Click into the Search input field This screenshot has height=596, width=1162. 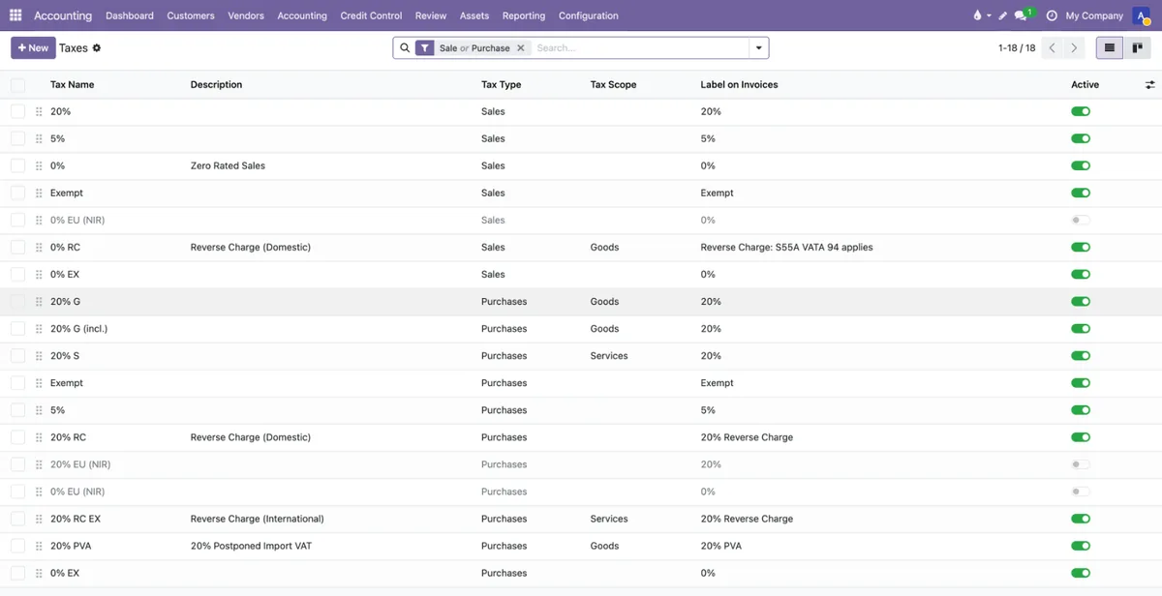(639, 47)
